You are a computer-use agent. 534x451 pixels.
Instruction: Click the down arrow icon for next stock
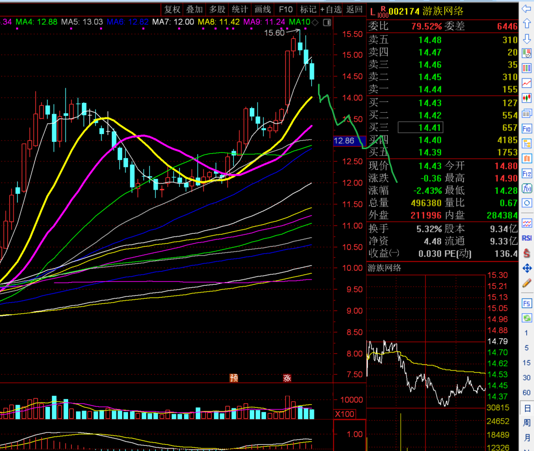527,38
